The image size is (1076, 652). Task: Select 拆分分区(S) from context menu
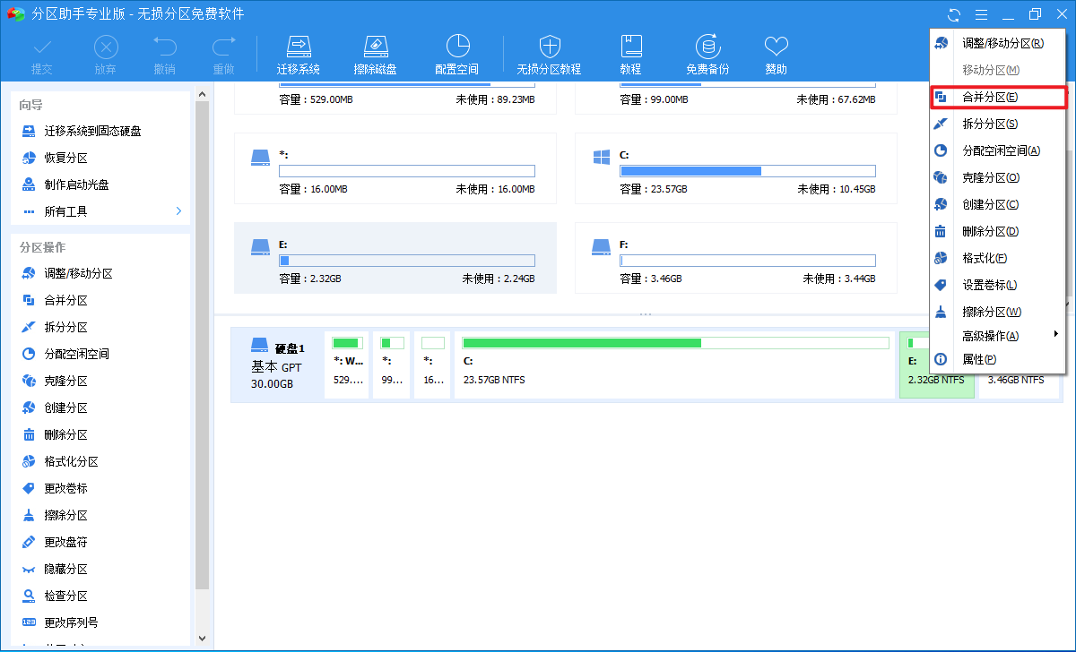[997, 124]
